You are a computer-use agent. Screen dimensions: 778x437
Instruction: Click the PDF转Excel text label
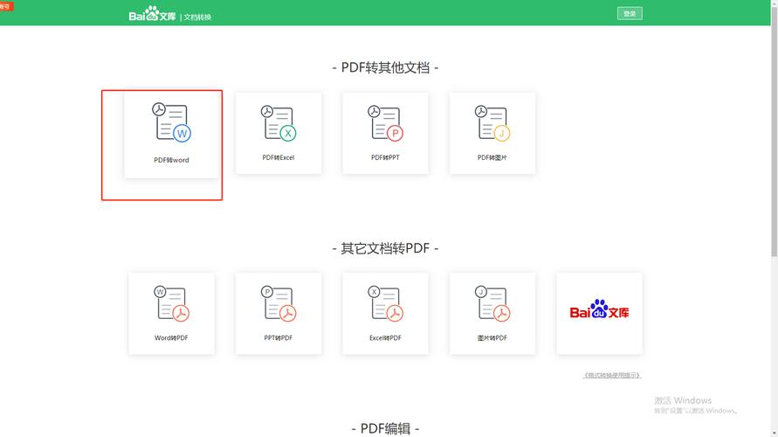coord(279,158)
